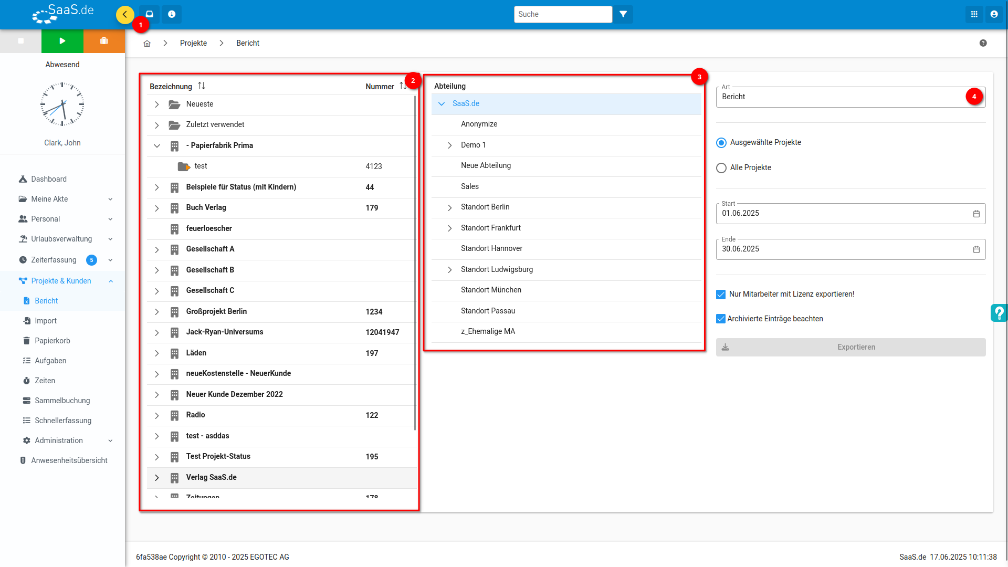Viewport: 1008px width, 567px height.
Task: Open Aufgaben sidebar item
Action: [x=50, y=361]
